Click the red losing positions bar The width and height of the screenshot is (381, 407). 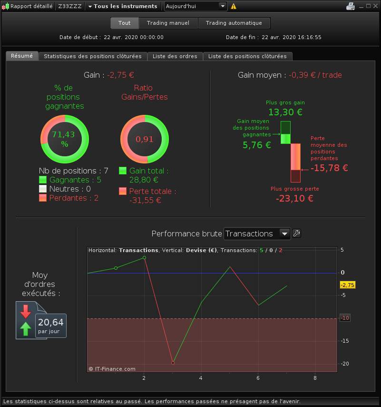[295, 163]
